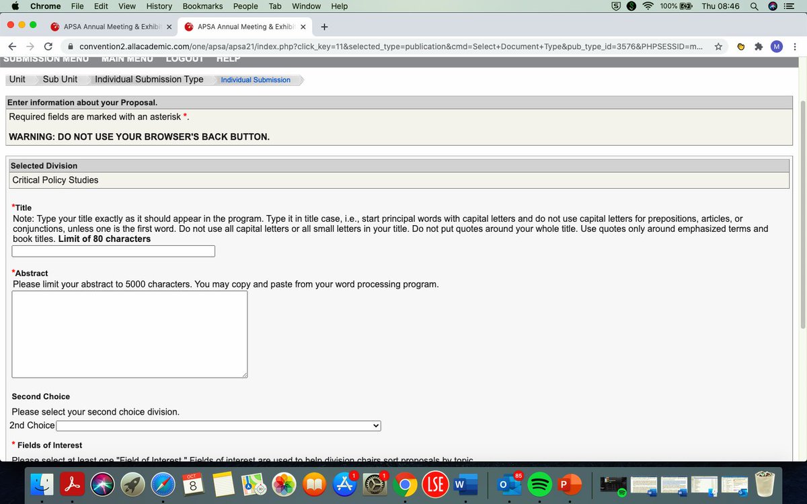The image size is (807, 504).
Task: Bookmark this page with the star icon
Action: coord(718,46)
